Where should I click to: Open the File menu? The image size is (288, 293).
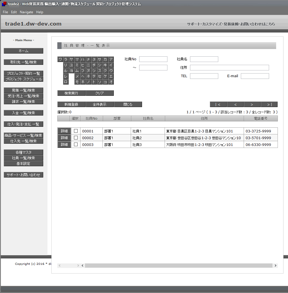pyautogui.click(x=5, y=12)
